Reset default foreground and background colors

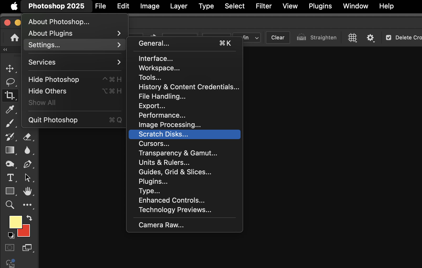tap(11, 236)
